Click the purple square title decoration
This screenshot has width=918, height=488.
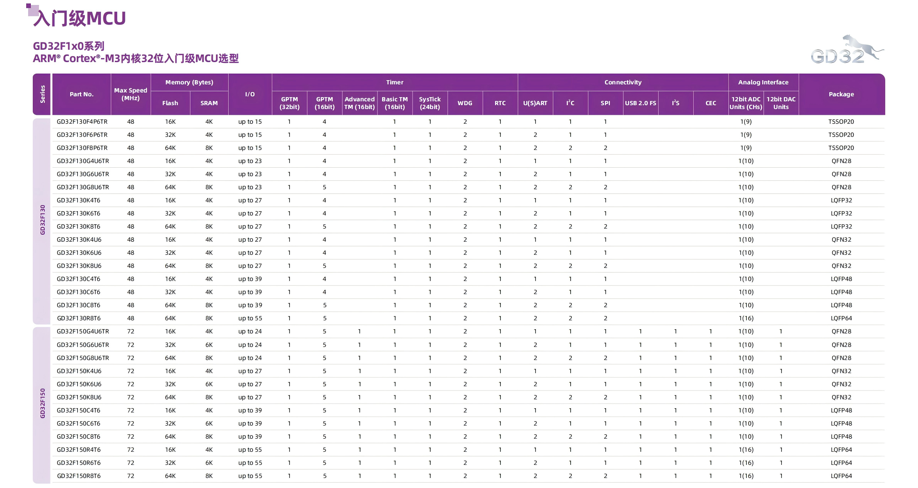pyautogui.click(x=32, y=9)
